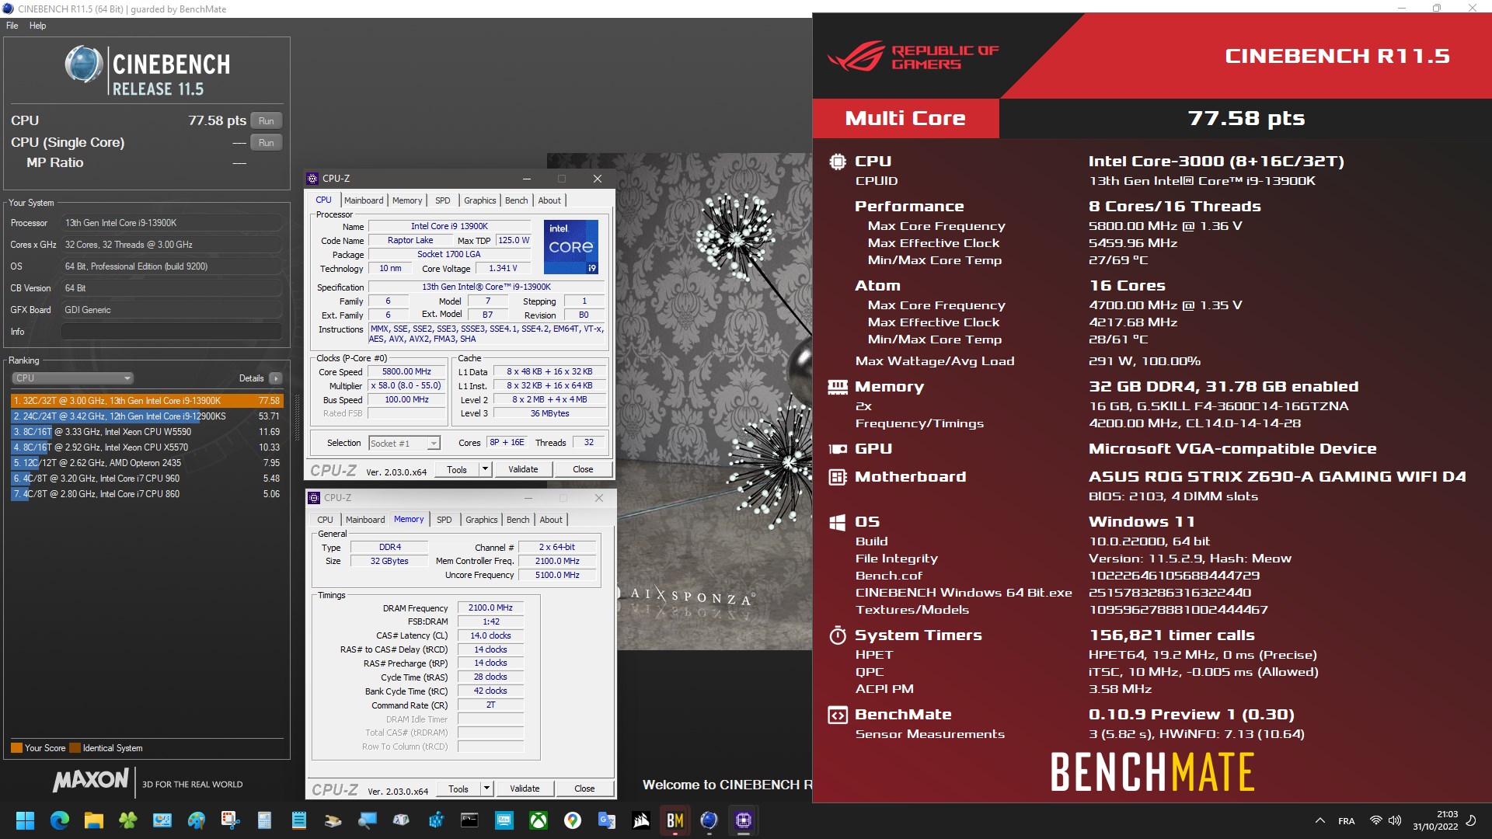Open Notepad from taskbar
The image size is (1492, 839).
pos(298,820)
